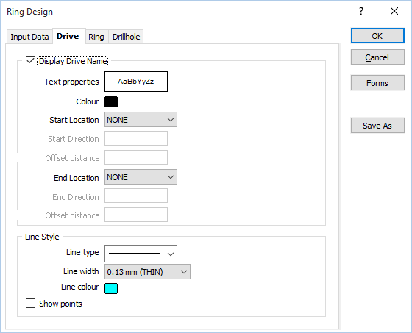Click the OK button
This screenshot has width=412, height=333.
point(377,36)
